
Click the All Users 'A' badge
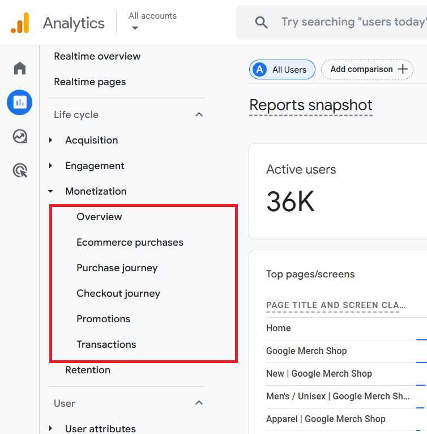[x=260, y=70]
